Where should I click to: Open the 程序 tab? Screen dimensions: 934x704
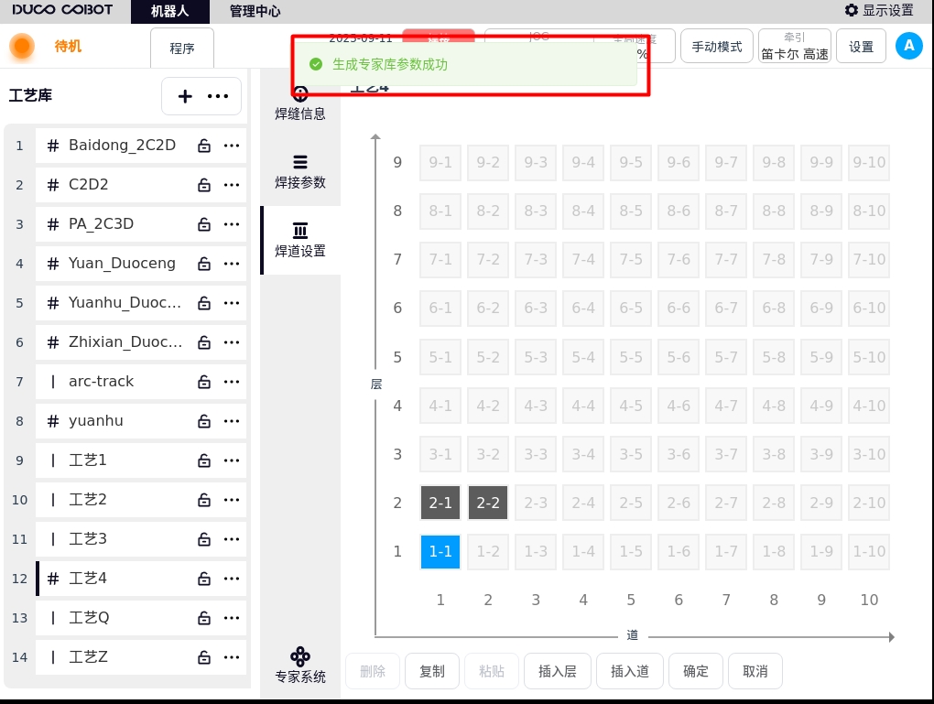point(182,48)
